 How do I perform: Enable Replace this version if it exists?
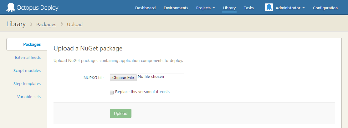click(x=112, y=92)
